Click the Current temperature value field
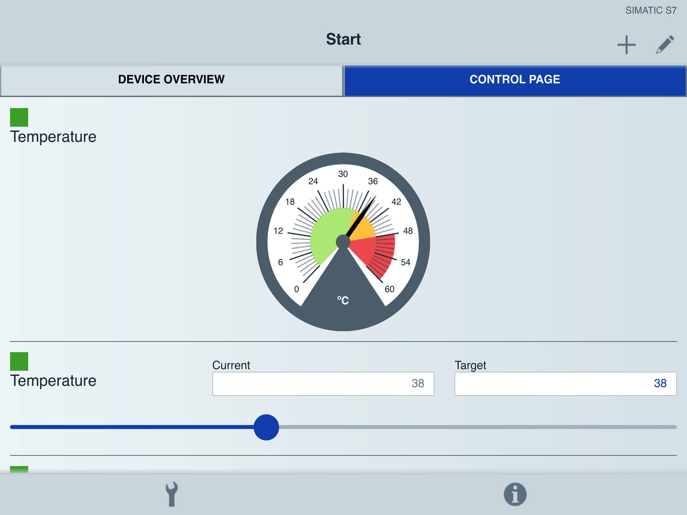Screen dimensions: 687x515 (323, 384)
